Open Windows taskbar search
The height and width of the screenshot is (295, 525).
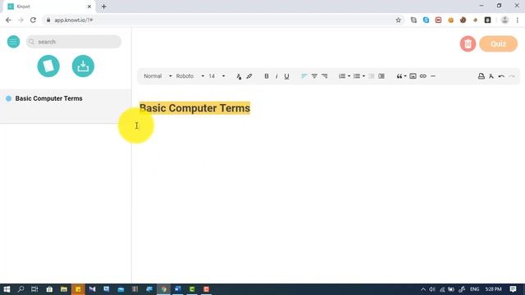click(21, 289)
